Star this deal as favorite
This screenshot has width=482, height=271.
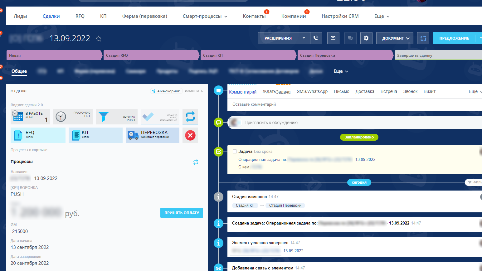(x=99, y=39)
